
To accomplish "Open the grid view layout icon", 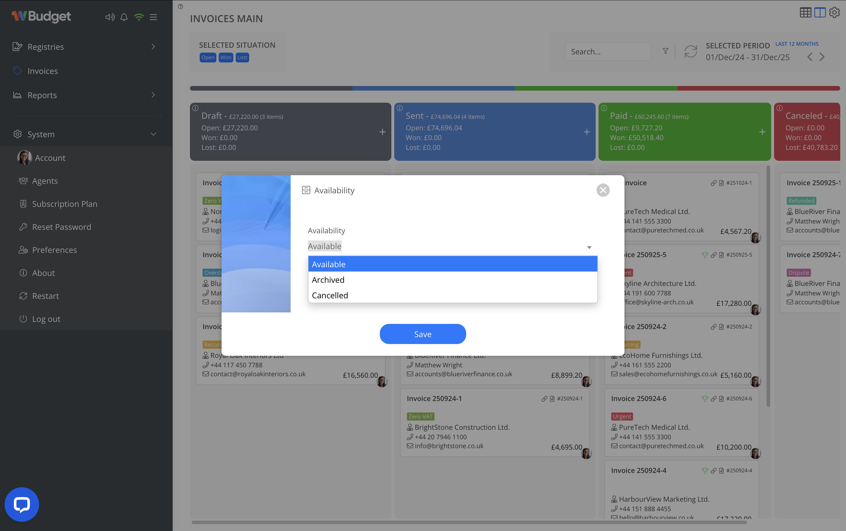I will 806,12.
